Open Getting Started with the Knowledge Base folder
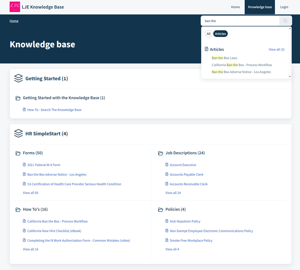300x270 pixels. coord(64,98)
